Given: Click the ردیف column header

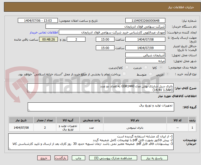Looking at the screenshot, I should coord(192,120).
